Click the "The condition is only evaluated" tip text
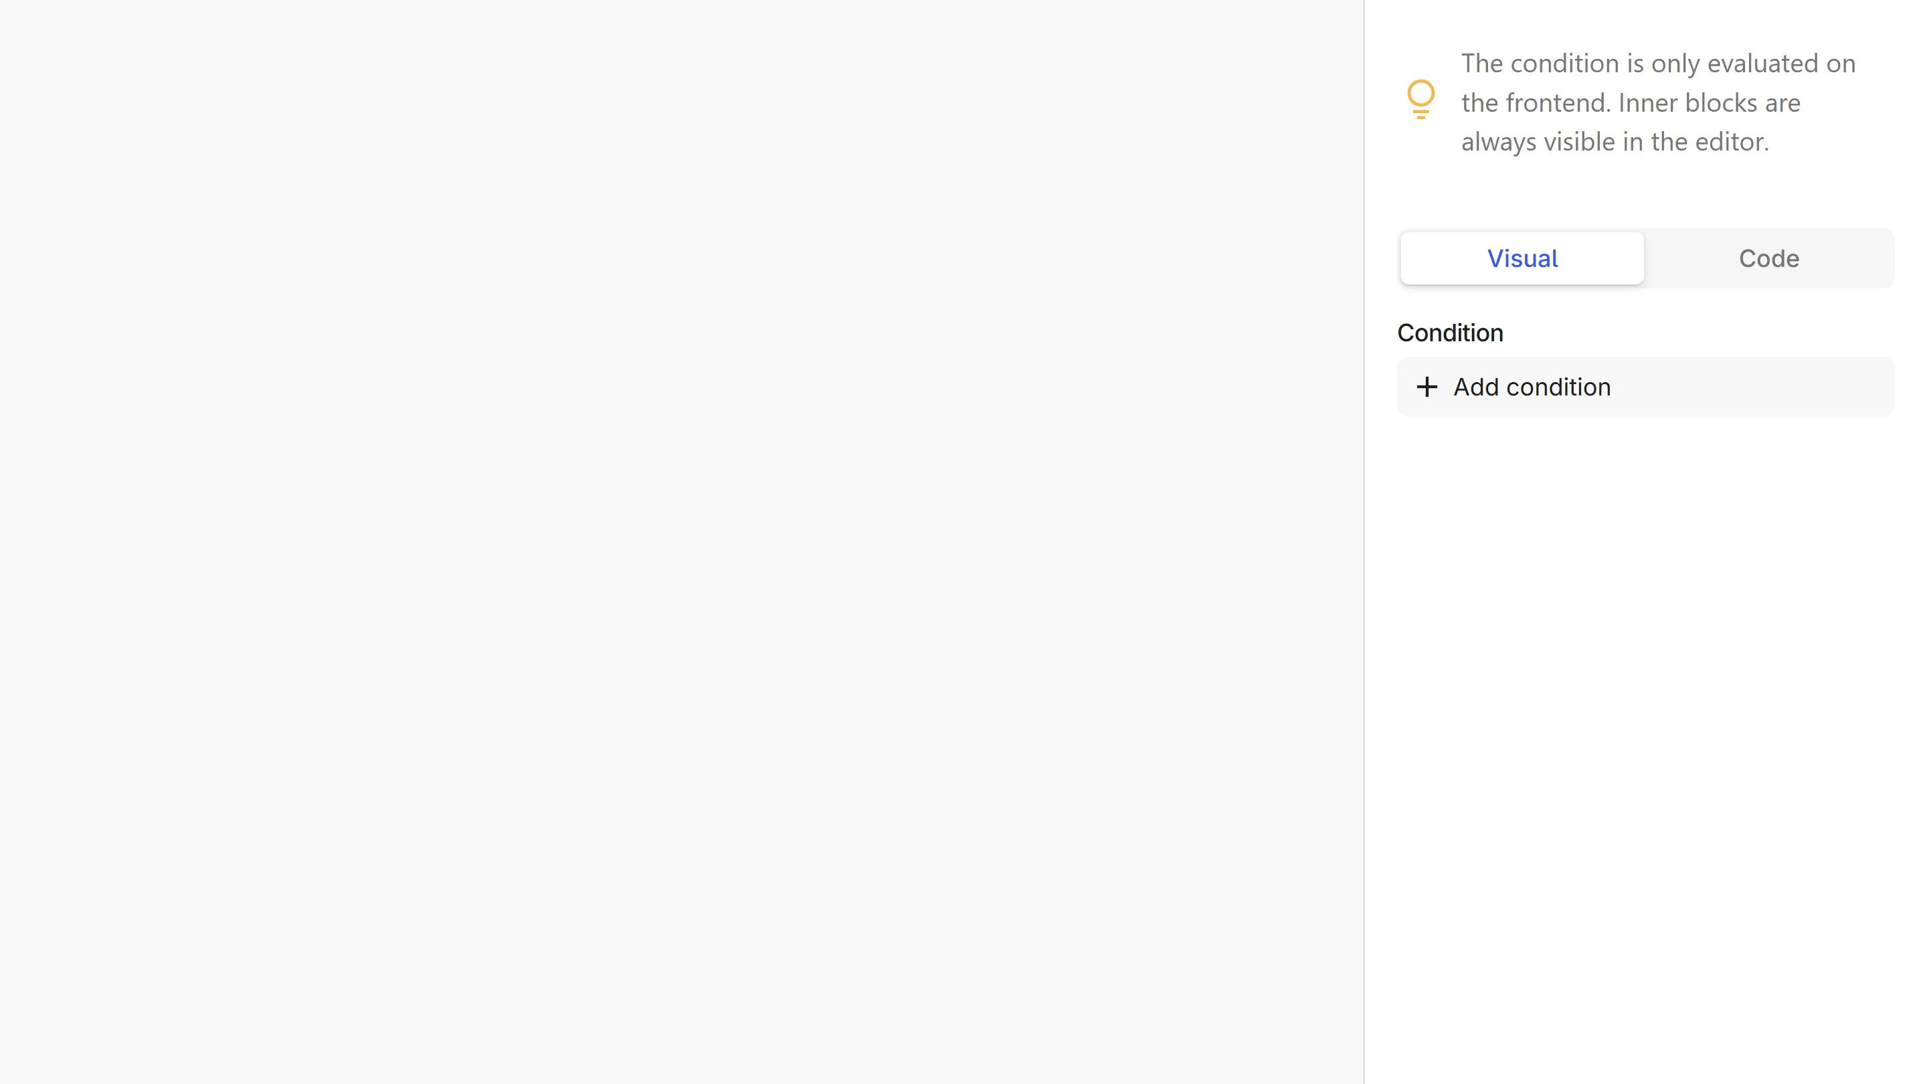The height and width of the screenshot is (1084, 1927). pos(1659,102)
